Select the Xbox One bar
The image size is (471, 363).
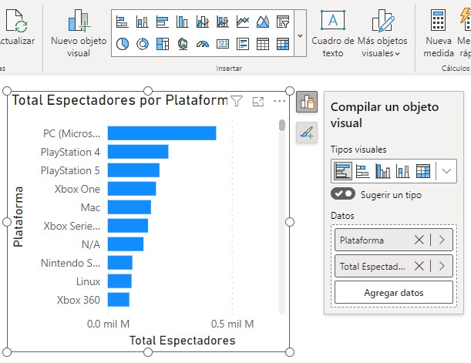(132, 189)
